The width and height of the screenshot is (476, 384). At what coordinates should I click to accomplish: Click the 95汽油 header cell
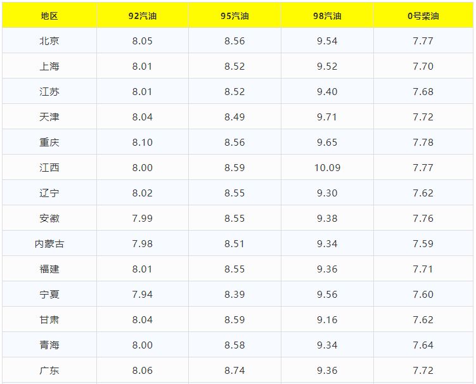click(x=235, y=16)
